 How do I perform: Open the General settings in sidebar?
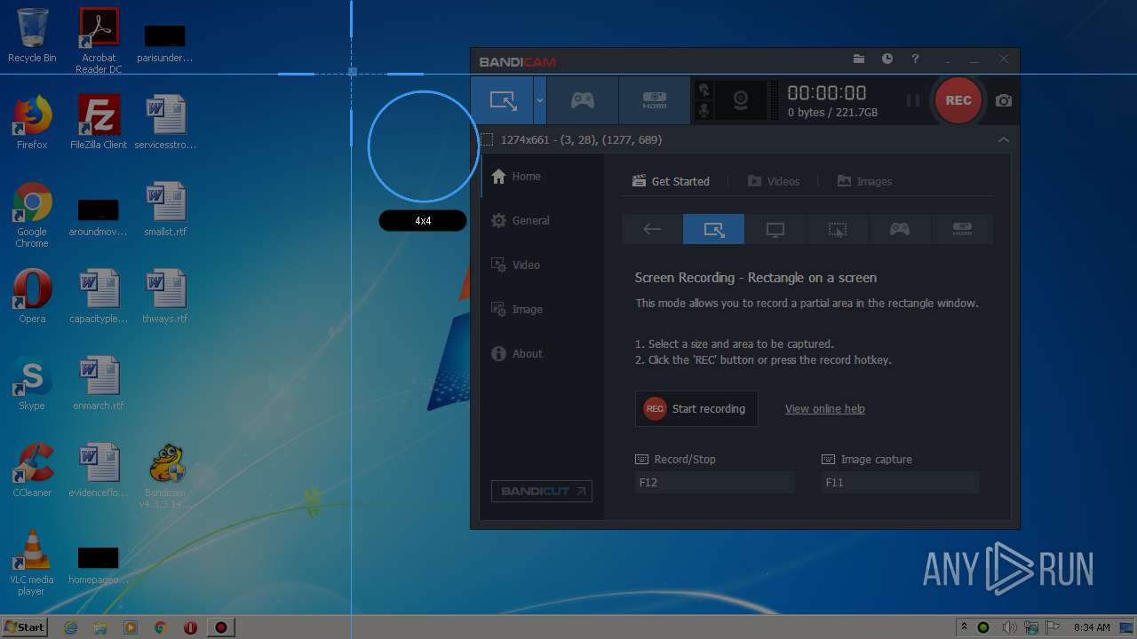(542, 220)
